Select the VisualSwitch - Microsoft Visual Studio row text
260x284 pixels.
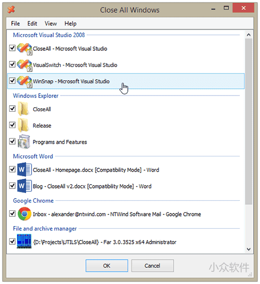coord(75,65)
